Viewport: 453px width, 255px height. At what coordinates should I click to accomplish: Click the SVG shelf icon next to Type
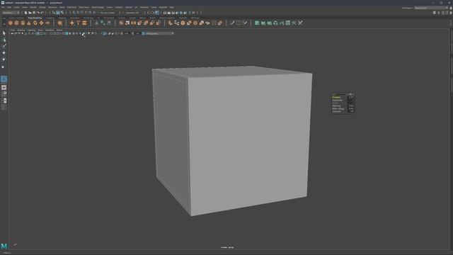tap(84, 23)
